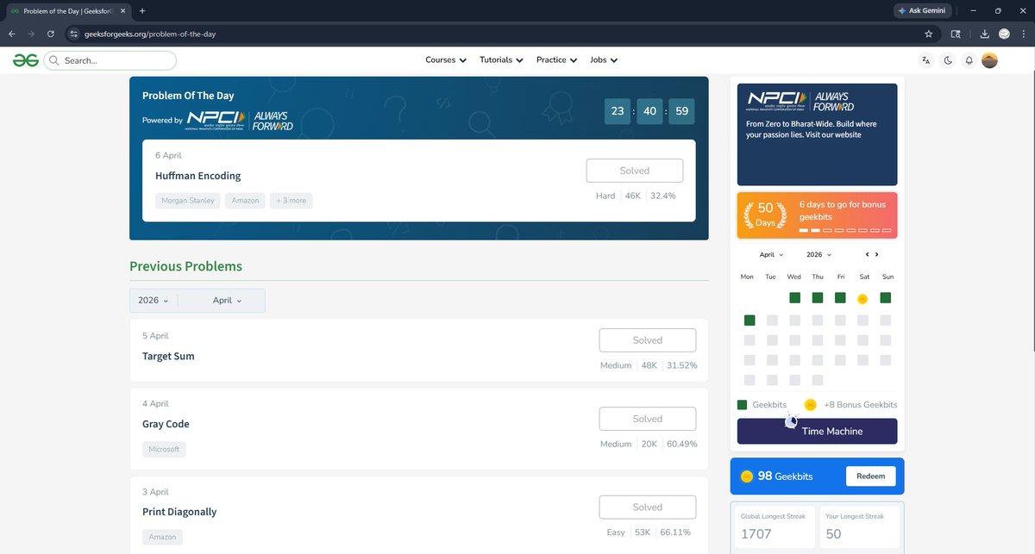Click the Morgan Stanley company tag
The width and height of the screenshot is (1035, 554).
189,201
